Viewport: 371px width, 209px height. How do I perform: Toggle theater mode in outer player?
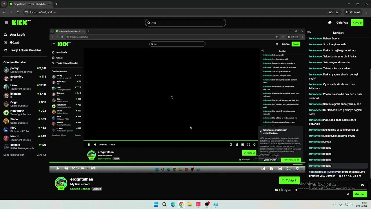click(x=280, y=168)
